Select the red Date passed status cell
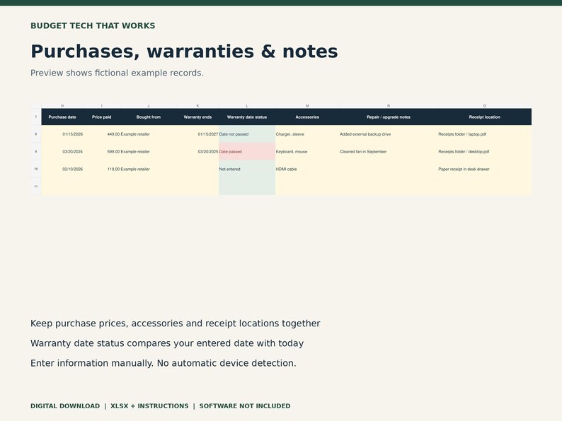 tap(247, 152)
